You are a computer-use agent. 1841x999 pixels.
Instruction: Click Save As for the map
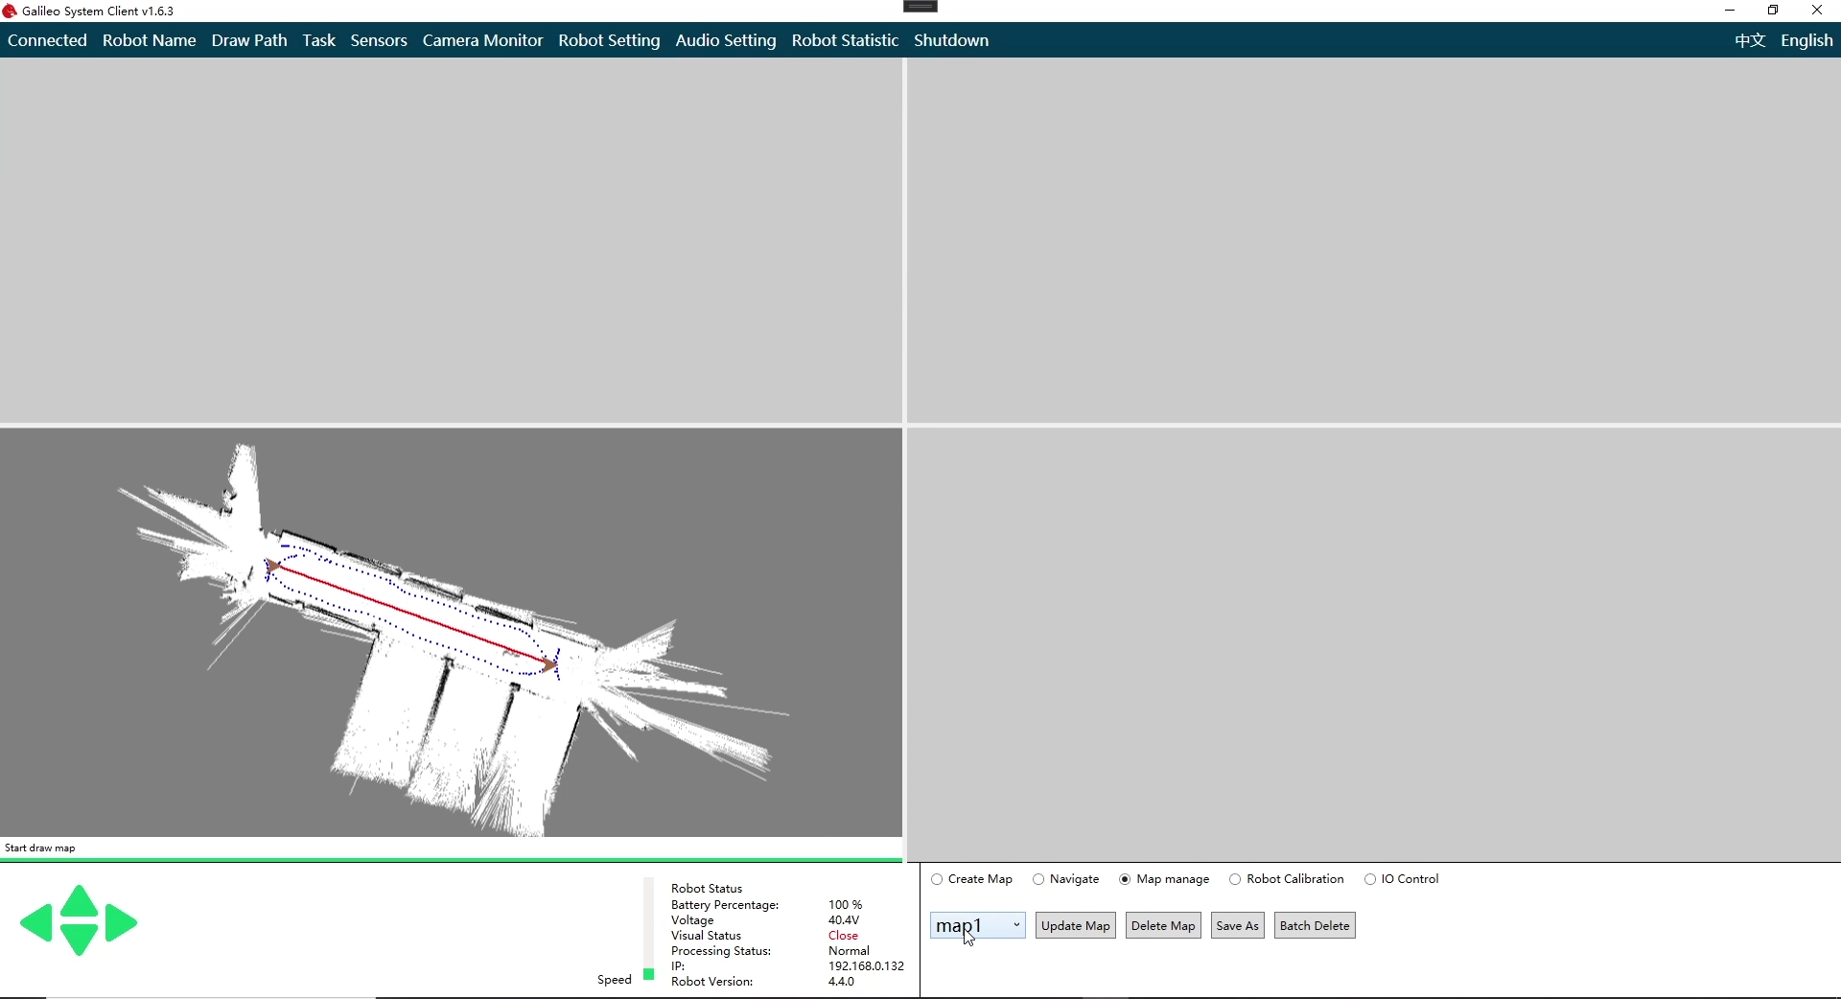(1237, 925)
